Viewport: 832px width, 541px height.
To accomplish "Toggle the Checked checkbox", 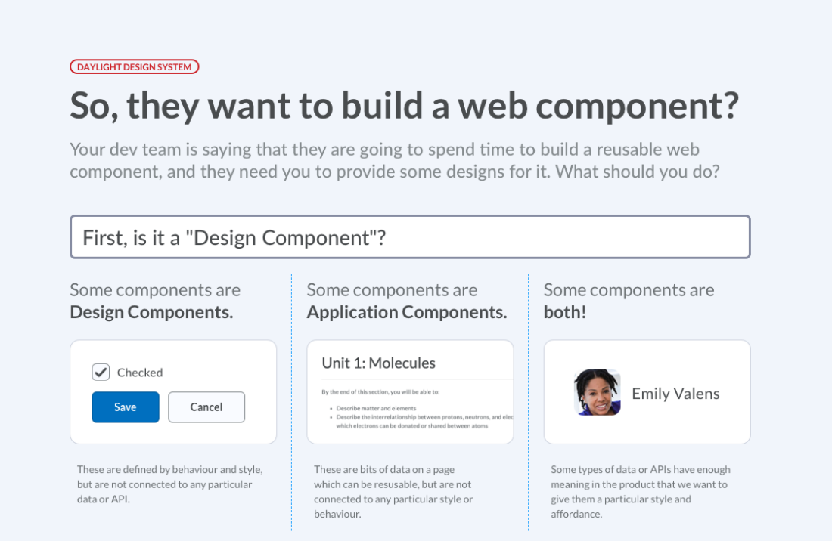I will coord(101,372).
